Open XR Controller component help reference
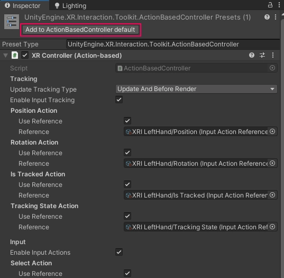The width and height of the screenshot is (284, 278). pos(252,55)
